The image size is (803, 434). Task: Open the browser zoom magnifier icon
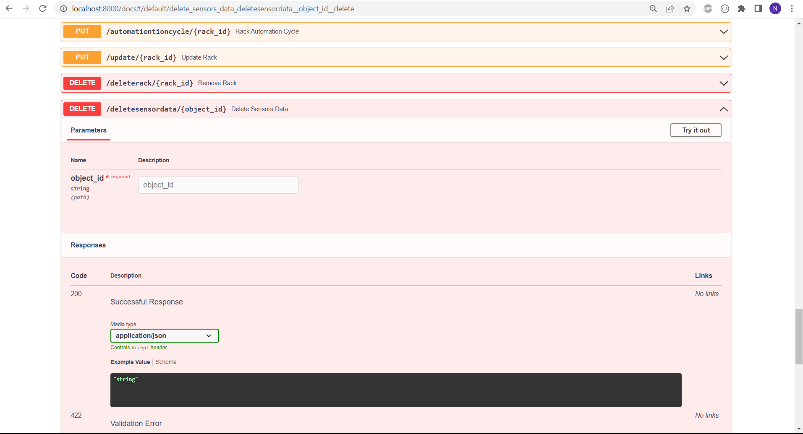tap(653, 8)
